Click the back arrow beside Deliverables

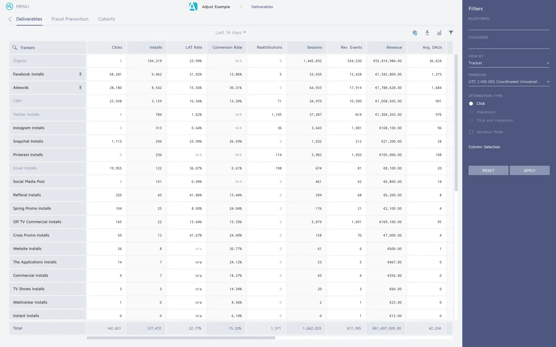click(x=10, y=19)
